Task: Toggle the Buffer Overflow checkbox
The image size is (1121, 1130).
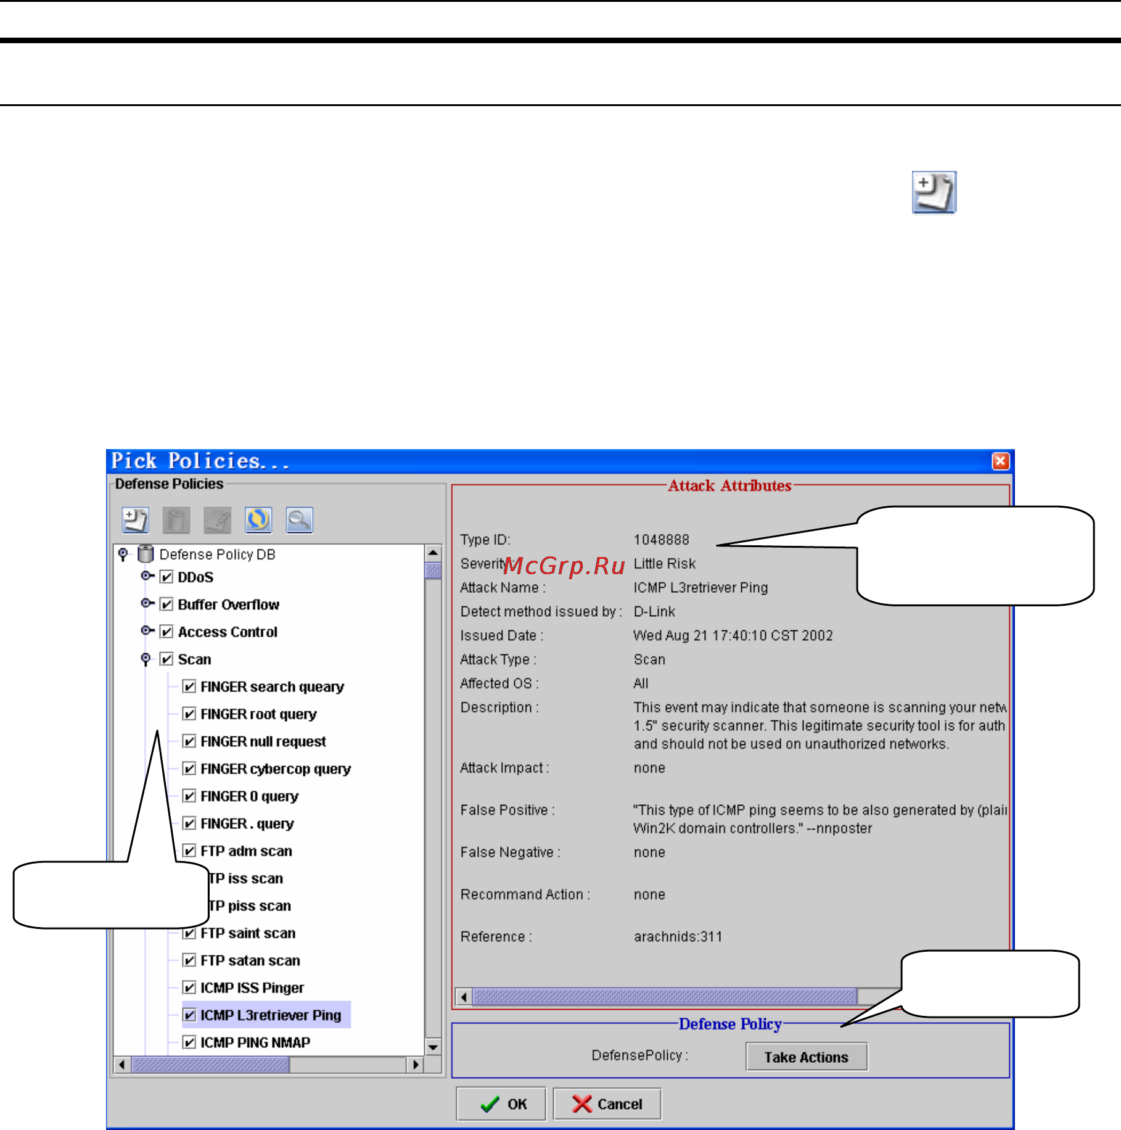Action: pos(166,604)
